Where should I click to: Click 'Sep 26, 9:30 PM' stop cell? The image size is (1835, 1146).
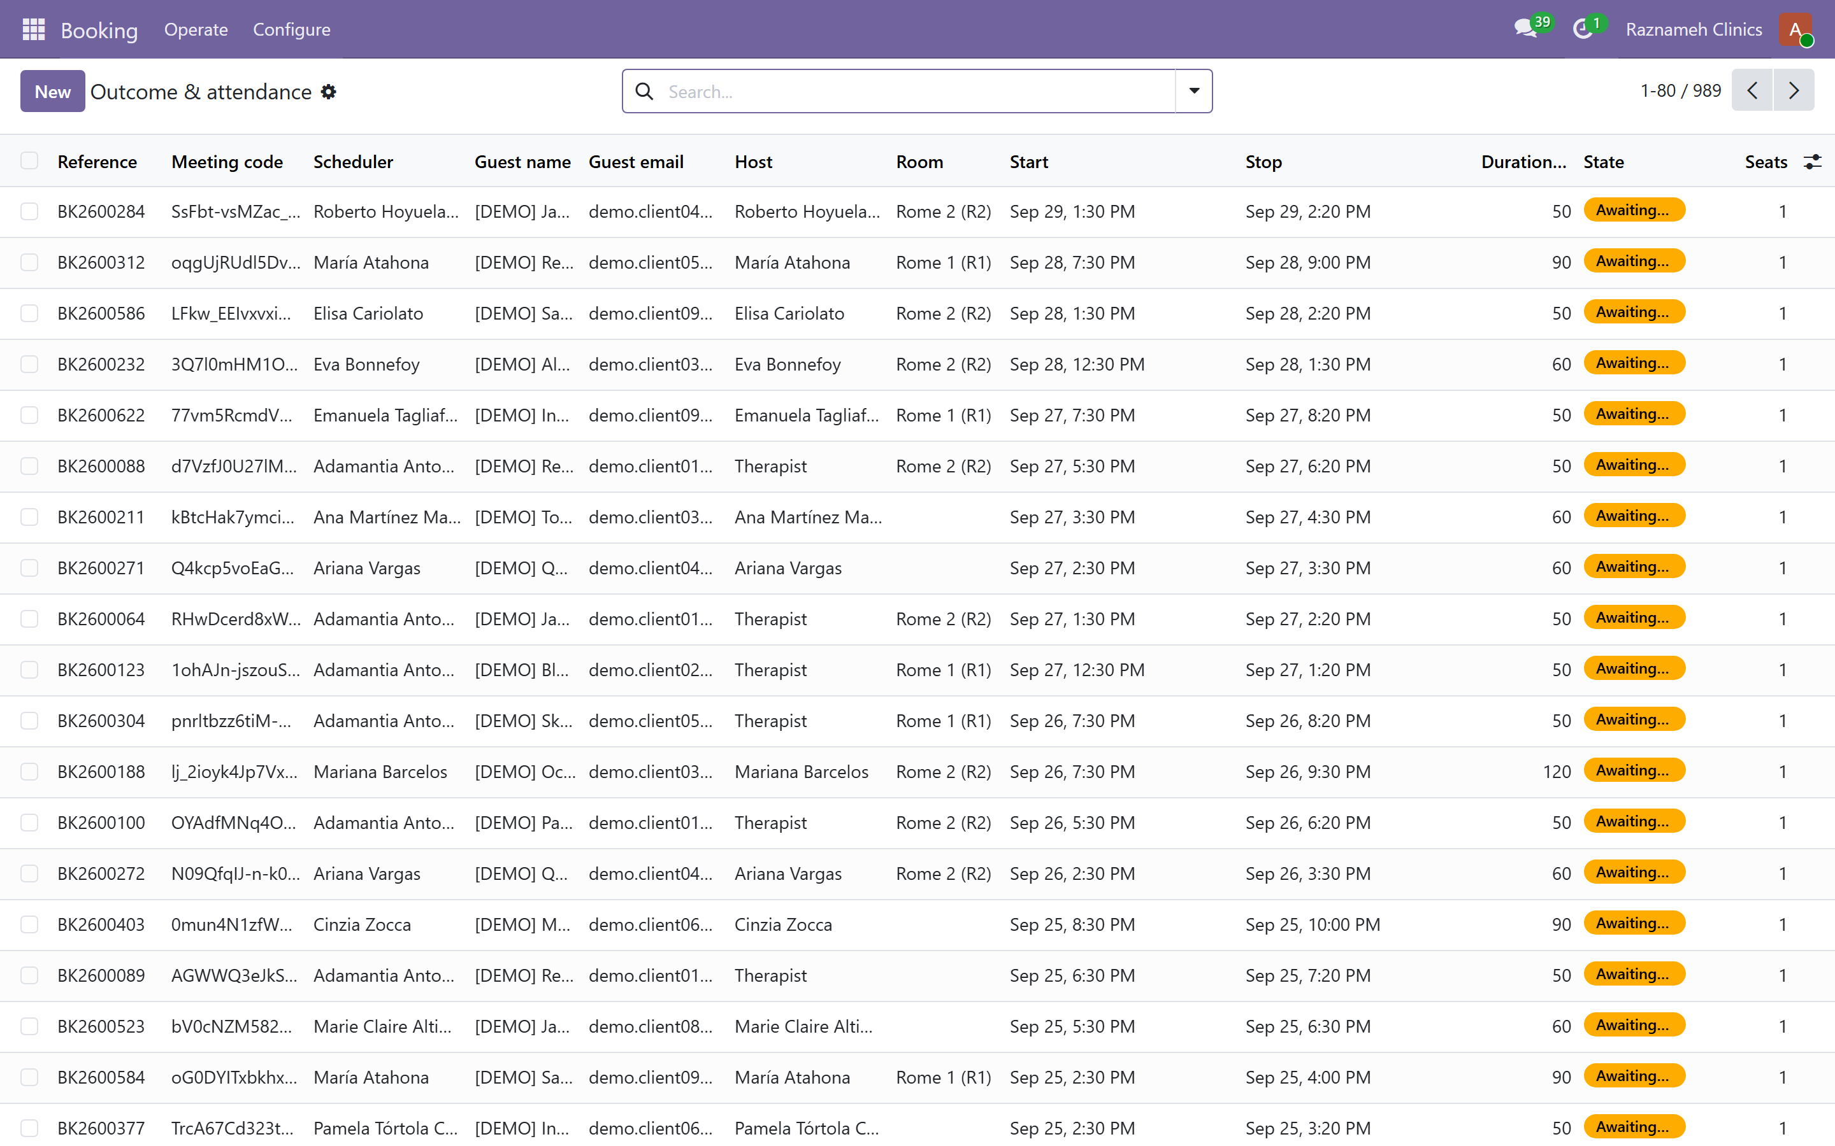pyautogui.click(x=1308, y=772)
